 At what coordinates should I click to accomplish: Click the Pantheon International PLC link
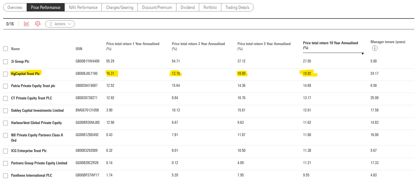[32, 175]
